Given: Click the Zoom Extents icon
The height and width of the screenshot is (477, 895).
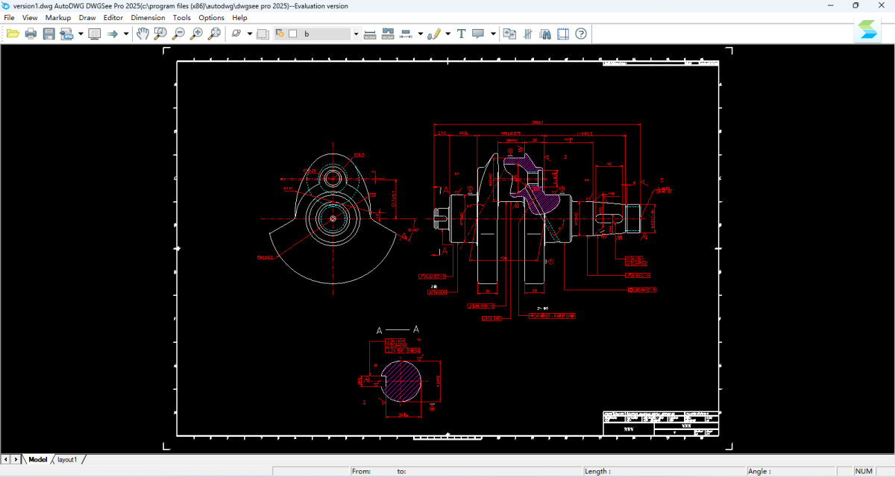Looking at the screenshot, I should tap(214, 34).
